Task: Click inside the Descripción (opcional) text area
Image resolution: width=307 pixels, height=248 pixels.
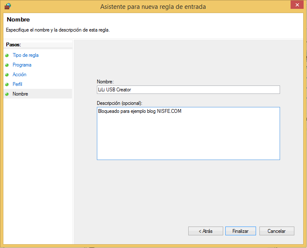Action: [x=188, y=133]
